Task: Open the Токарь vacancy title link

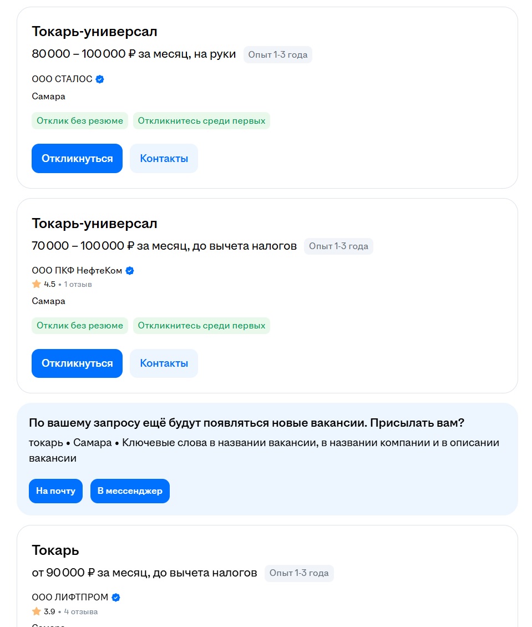Action: point(55,550)
